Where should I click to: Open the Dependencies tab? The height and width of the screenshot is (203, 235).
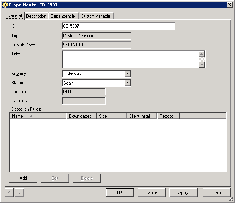63,16
